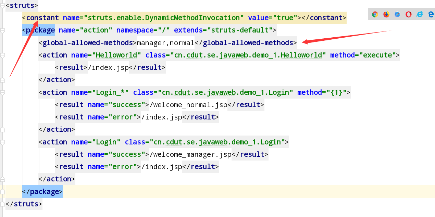The height and width of the screenshot is (217, 435).
Task: Click the highlighted opening package tag name
Action: coord(40,30)
